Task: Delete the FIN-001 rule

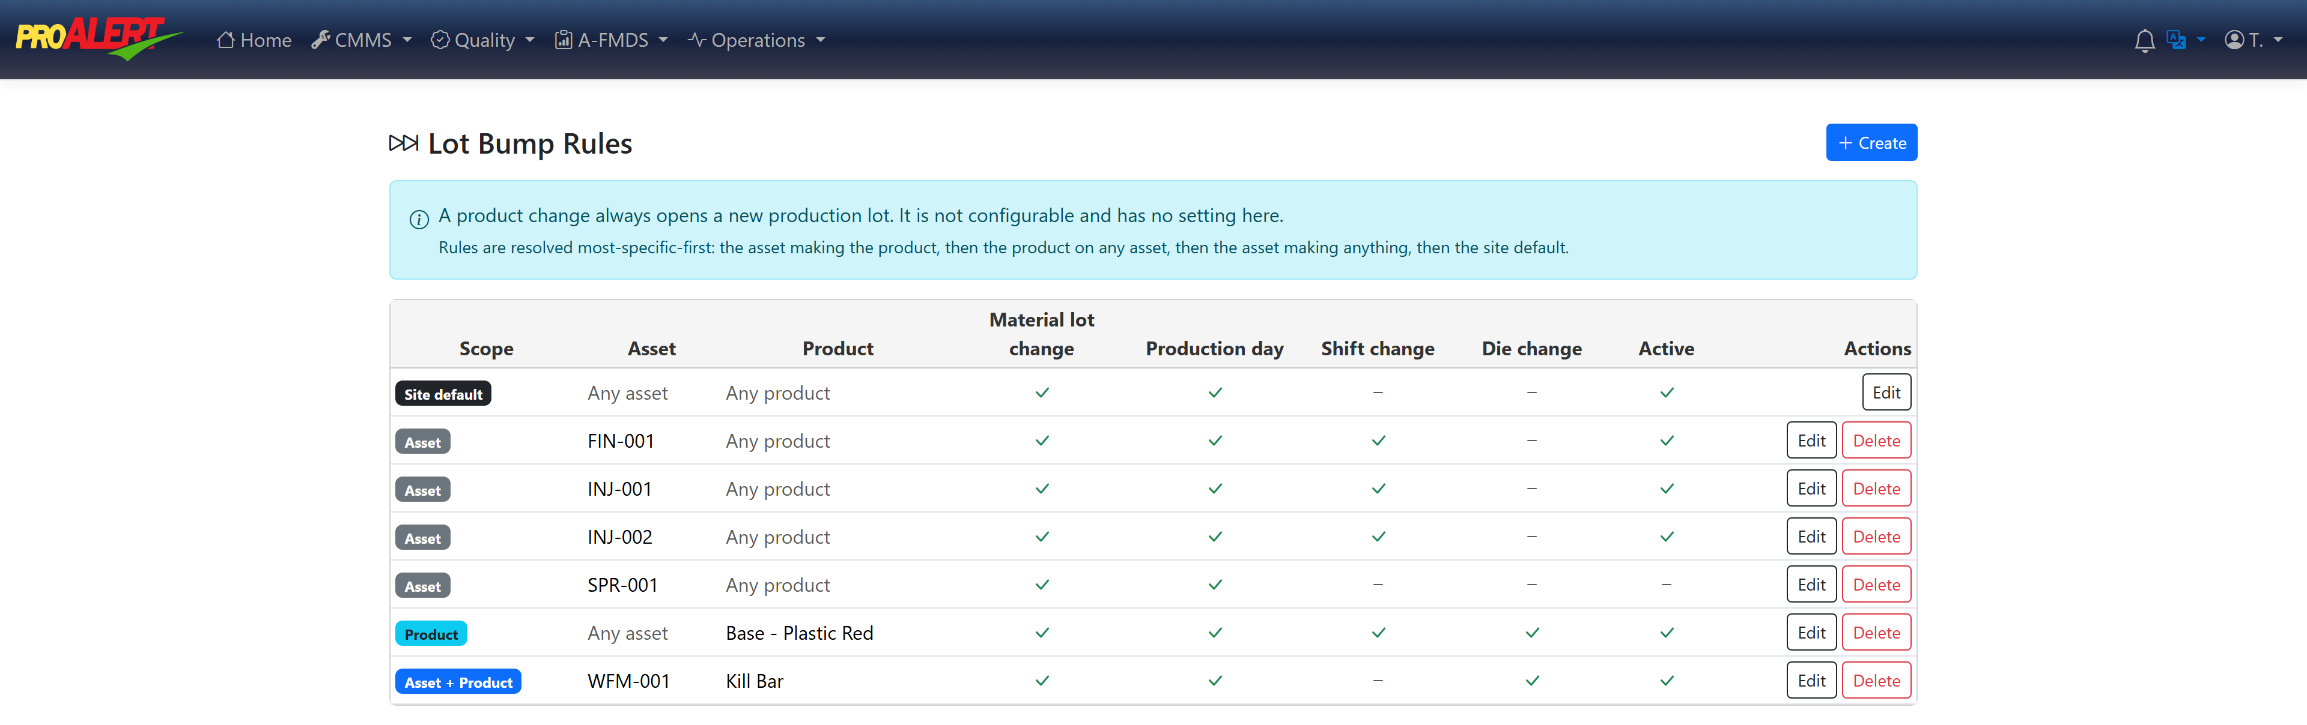Action: click(x=1876, y=441)
